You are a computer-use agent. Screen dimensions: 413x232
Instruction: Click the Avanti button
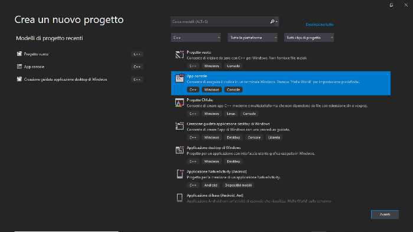pos(385,214)
